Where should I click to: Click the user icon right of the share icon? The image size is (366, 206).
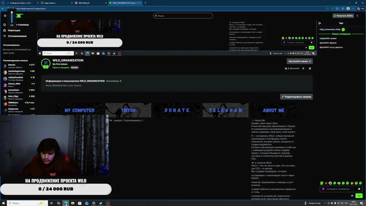[x=310, y=68]
